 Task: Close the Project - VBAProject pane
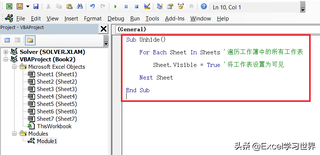103,29
